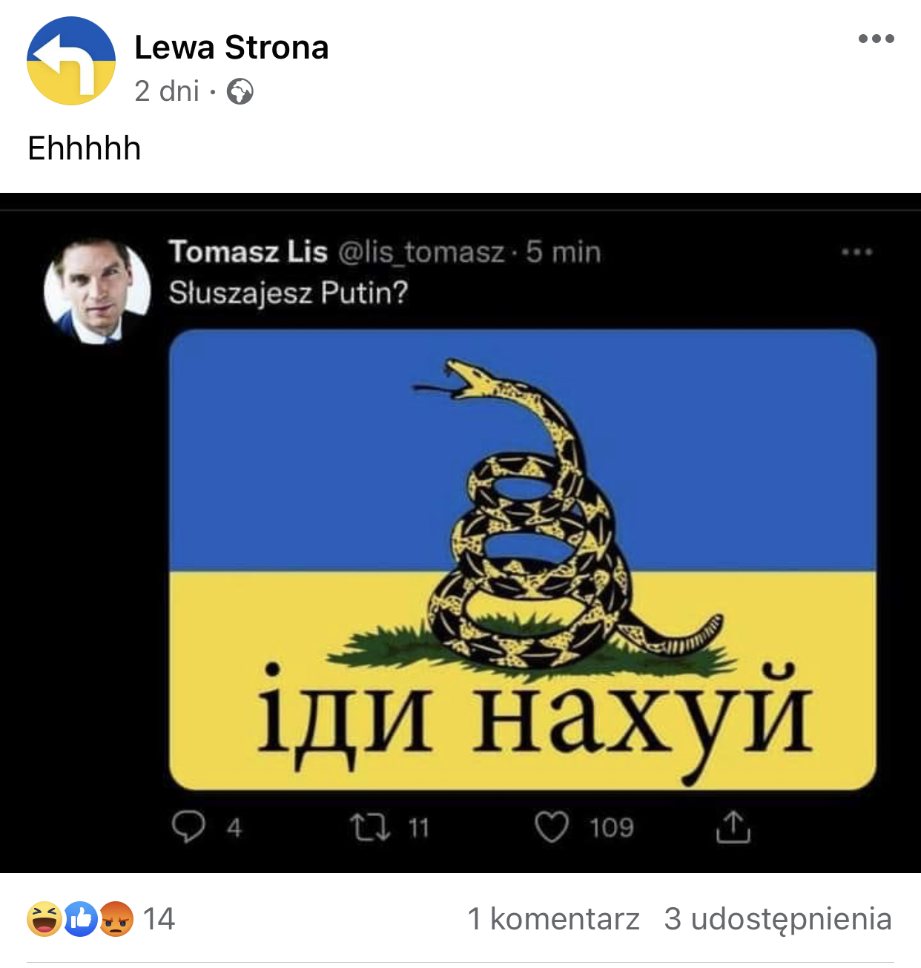Viewport: 921px width, 968px height.
Task: Open the 1 komentarz comments link
Action: [553, 919]
